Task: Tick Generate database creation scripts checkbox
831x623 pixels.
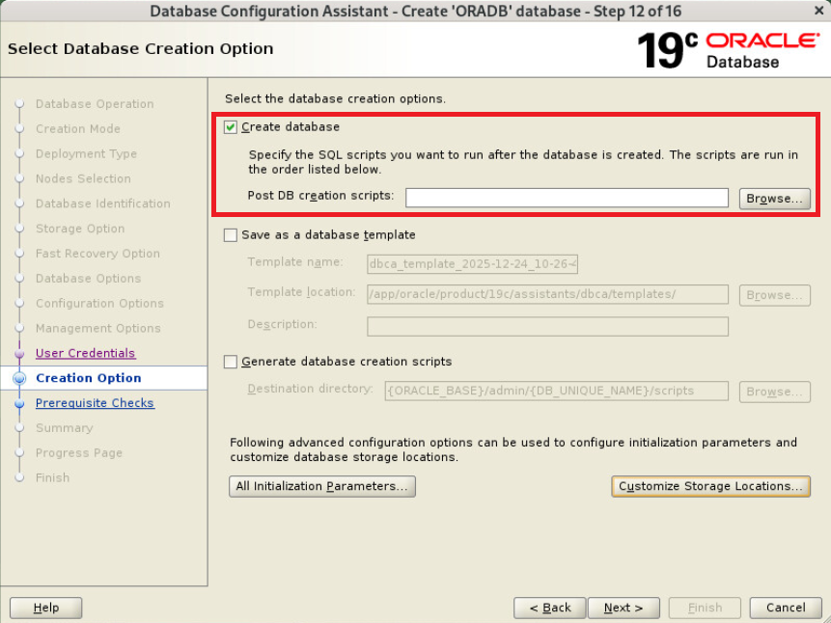Action: tap(230, 362)
